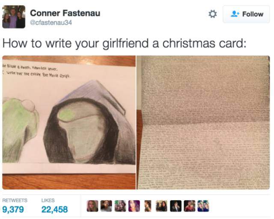274x219 pixels.
Task: Click the red-shirted eighth liker avatar
Action: [190, 206]
